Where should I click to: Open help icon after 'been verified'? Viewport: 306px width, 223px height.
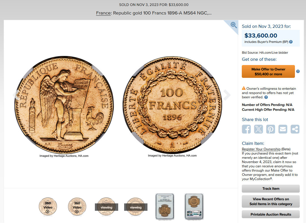[266, 97]
